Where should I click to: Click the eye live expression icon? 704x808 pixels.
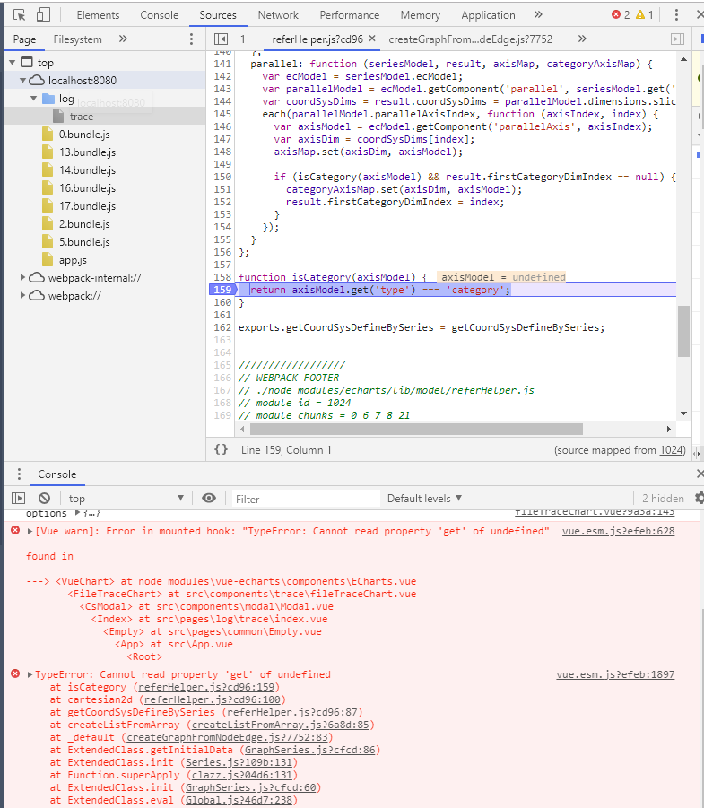point(209,499)
